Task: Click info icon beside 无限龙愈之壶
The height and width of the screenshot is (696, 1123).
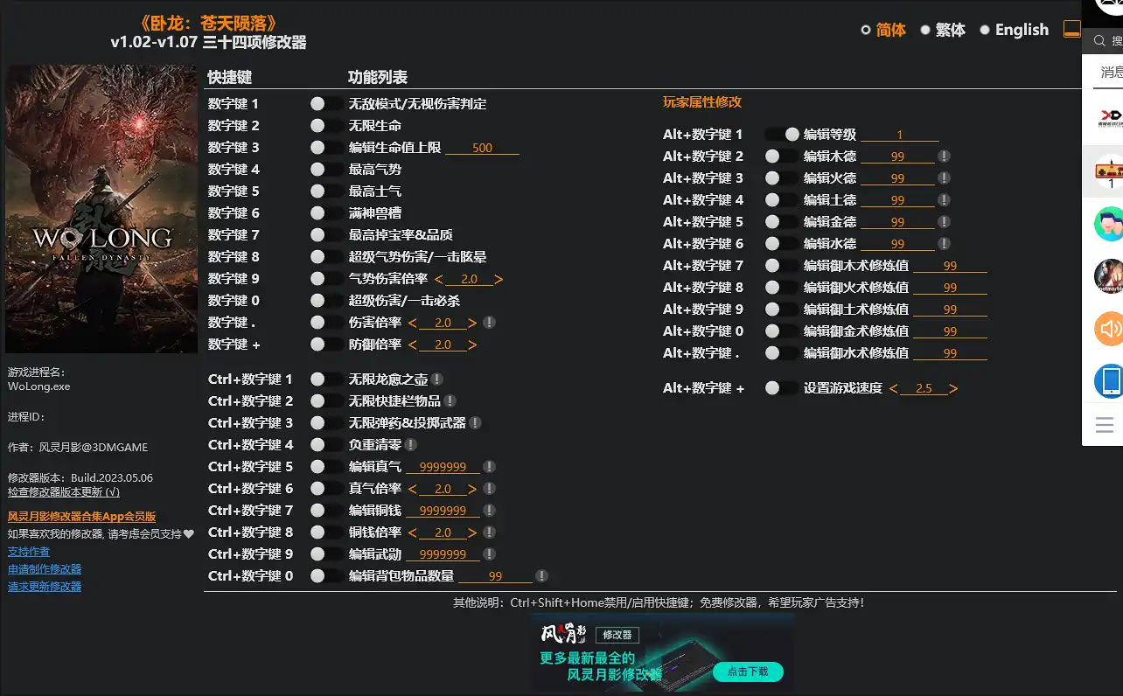Action: 436,379
